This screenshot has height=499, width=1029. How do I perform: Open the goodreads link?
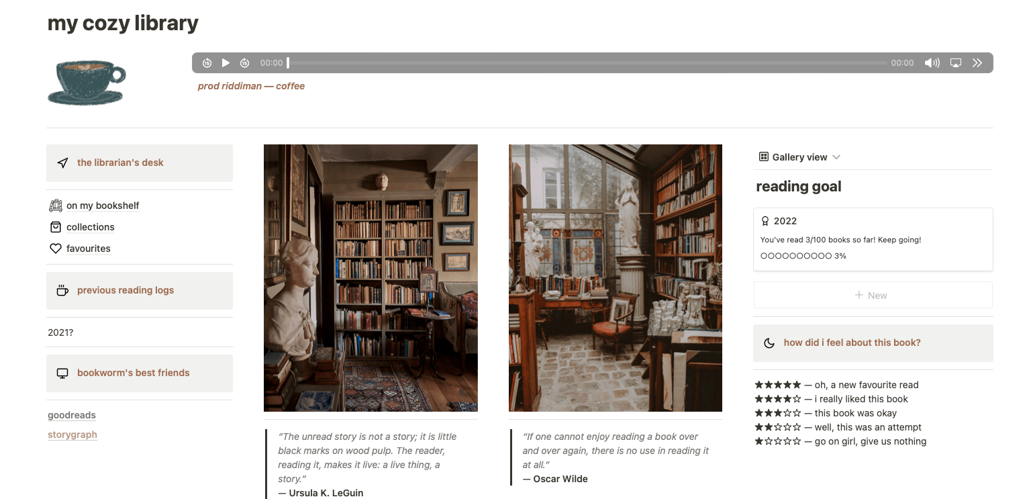(72, 415)
